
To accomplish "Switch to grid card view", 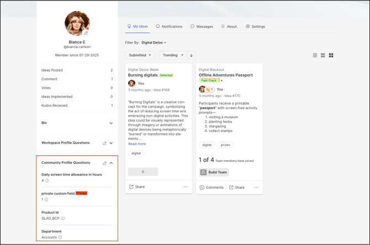I will pos(331,56).
